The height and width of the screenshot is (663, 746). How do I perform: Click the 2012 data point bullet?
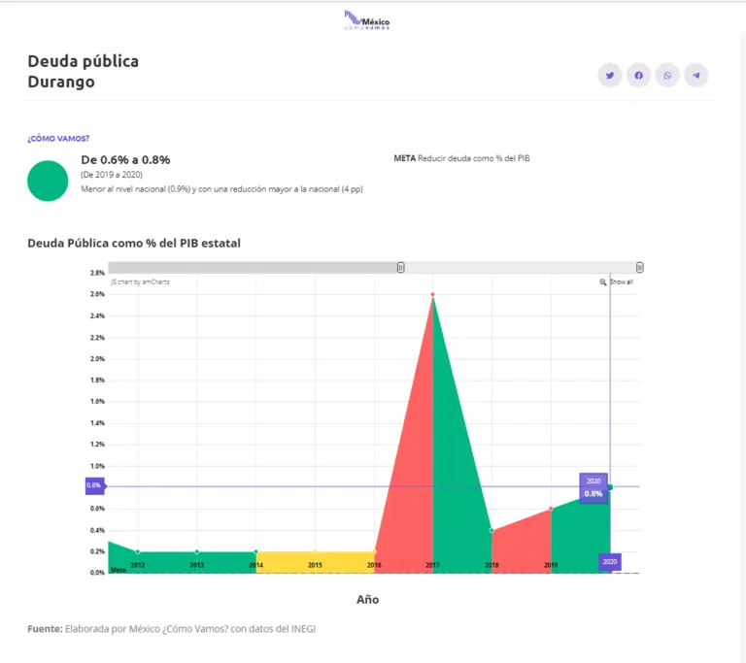pos(137,551)
